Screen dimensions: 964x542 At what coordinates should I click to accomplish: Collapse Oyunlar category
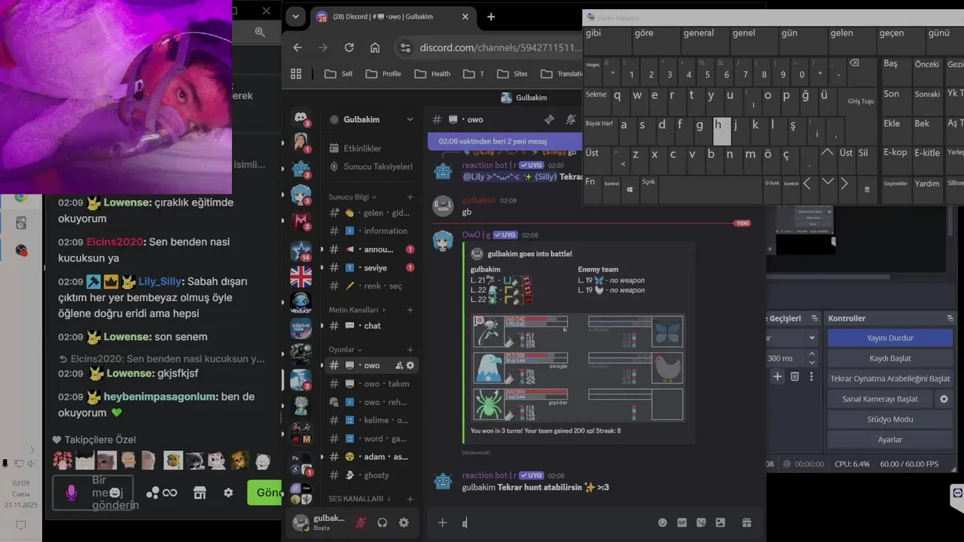(345, 349)
